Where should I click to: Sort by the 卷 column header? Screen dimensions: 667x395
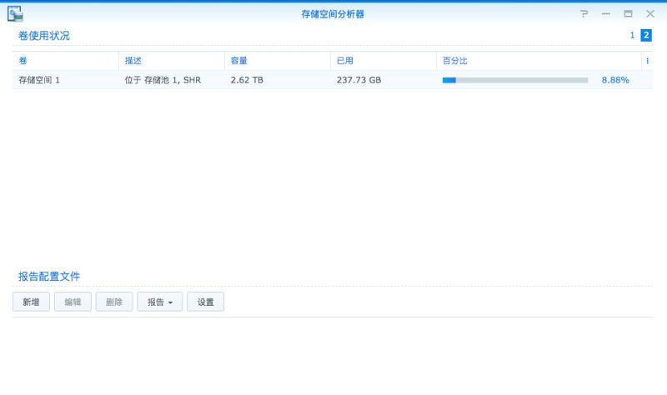point(66,61)
